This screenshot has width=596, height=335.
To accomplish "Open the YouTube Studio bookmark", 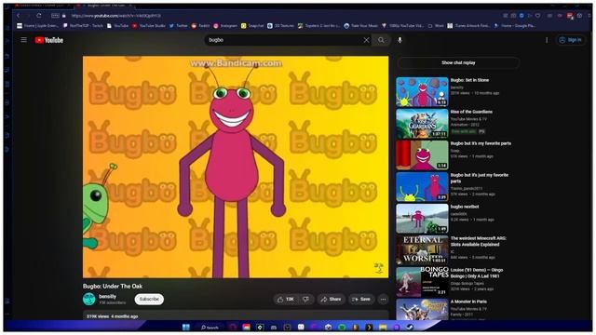I will pyautogui.click(x=149, y=26).
